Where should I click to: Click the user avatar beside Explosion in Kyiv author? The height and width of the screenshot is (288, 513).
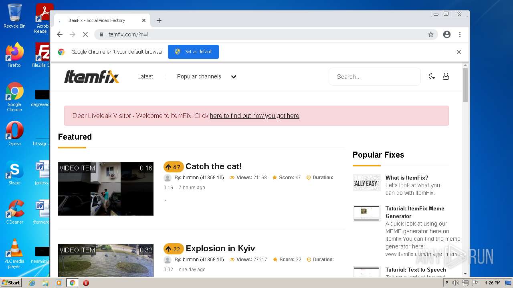[x=168, y=260]
